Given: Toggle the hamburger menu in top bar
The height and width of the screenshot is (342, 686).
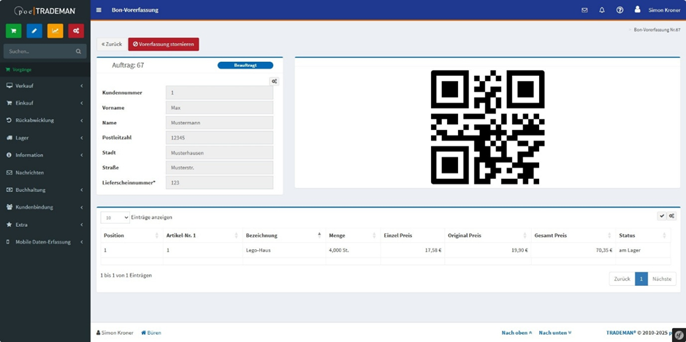Looking at the screenshot, I should tap(99, 10).
